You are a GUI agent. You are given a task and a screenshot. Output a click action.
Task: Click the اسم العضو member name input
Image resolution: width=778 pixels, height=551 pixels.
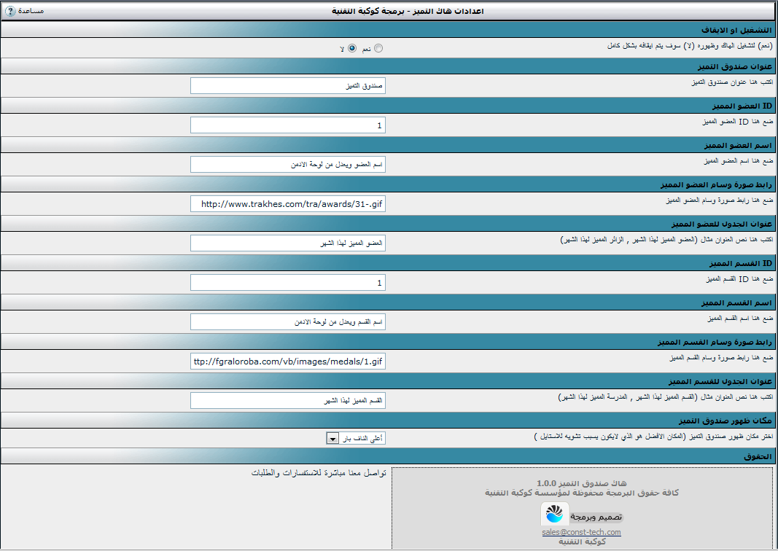point(288,164)
